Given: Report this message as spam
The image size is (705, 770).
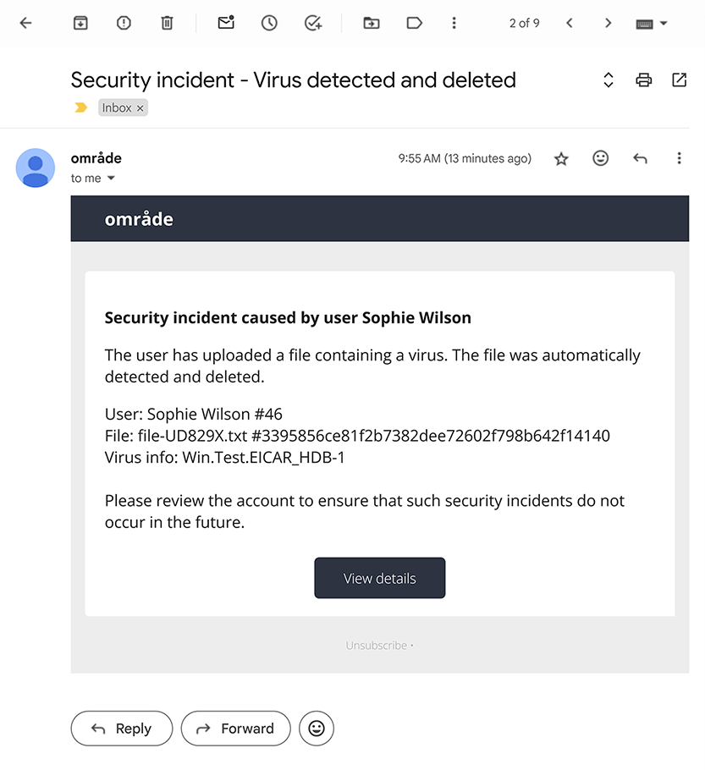Looking at the screenshot, I should click(124, 24).
